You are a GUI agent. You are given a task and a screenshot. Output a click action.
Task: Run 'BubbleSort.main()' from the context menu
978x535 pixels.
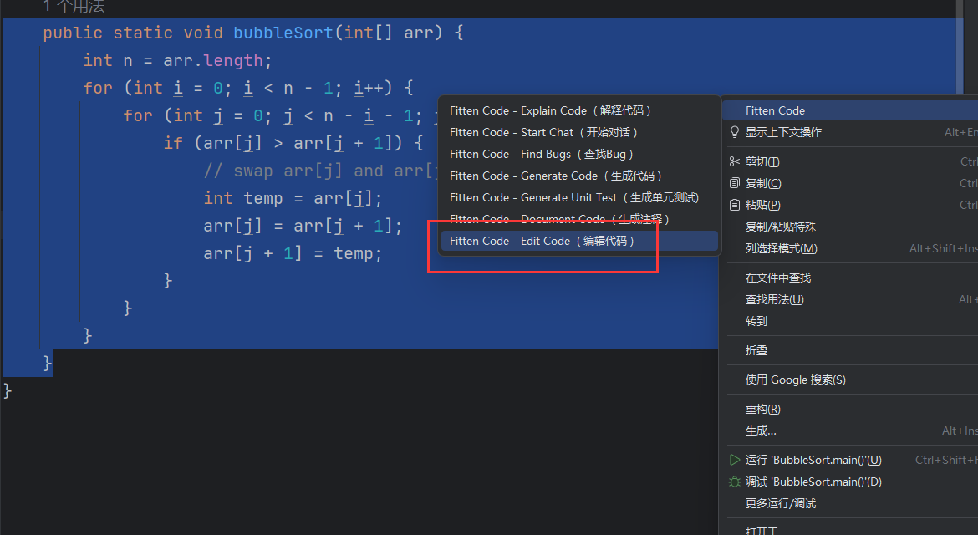pyautogui.click(x=850, y=460)
